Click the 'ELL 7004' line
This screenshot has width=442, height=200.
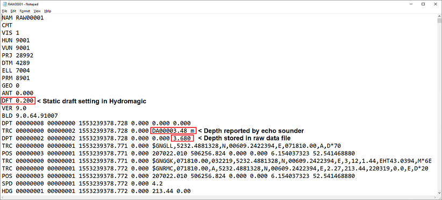[x=16, y=70]
